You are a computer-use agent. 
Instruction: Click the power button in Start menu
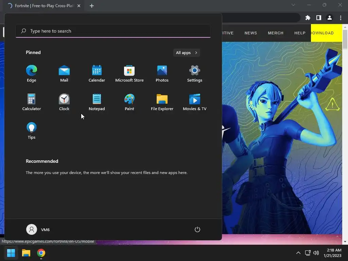(197, 229)
